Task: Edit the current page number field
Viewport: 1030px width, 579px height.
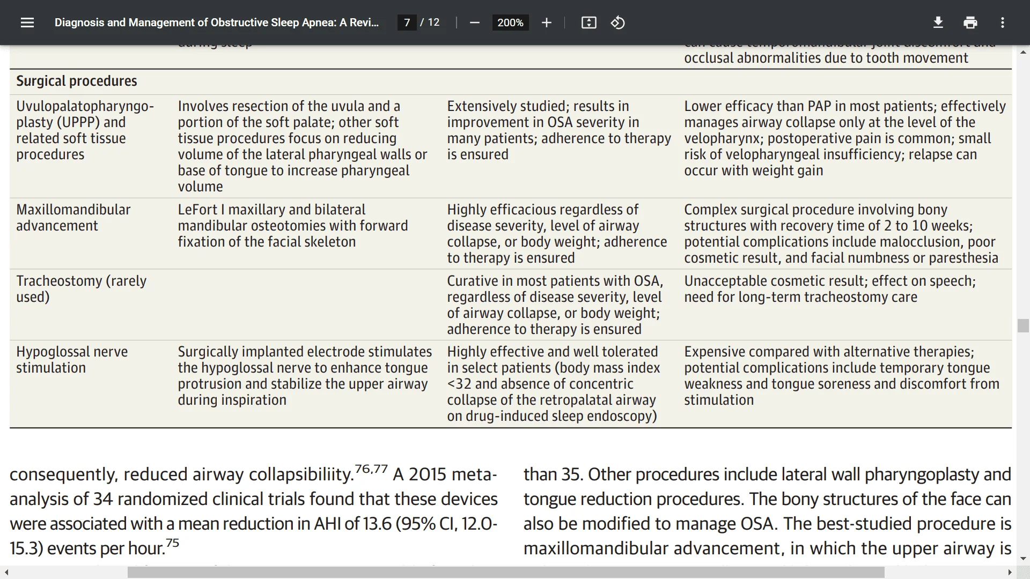Action: (x=407, y=23)
